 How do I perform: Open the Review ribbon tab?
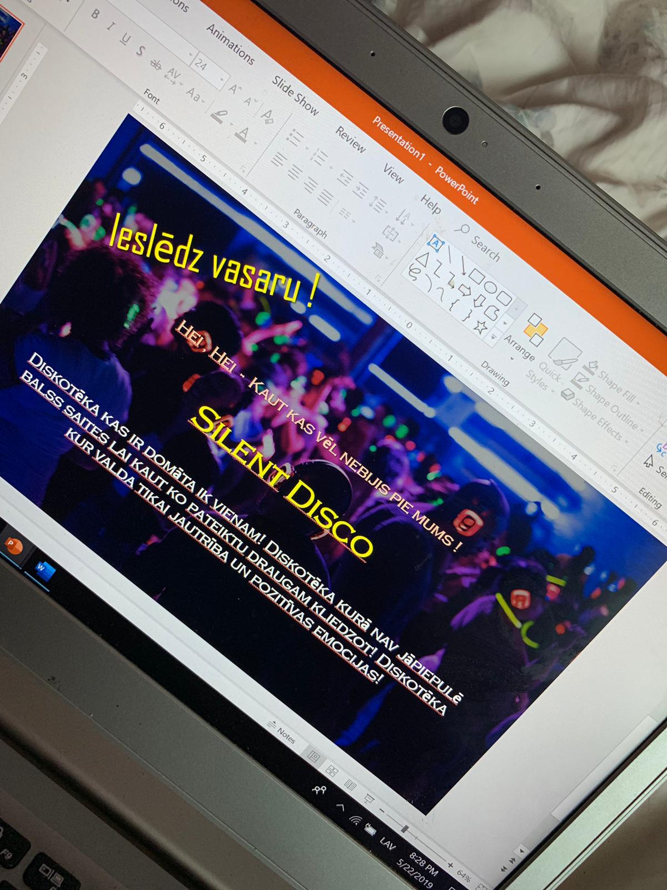[x=350, y=139]
